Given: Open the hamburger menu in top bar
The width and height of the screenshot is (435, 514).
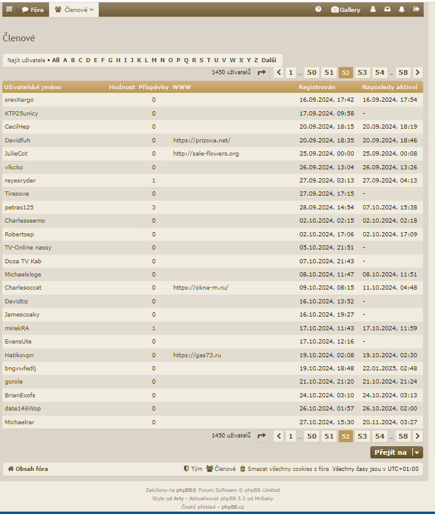Looking at the screenshot, I should pos(9,10).
